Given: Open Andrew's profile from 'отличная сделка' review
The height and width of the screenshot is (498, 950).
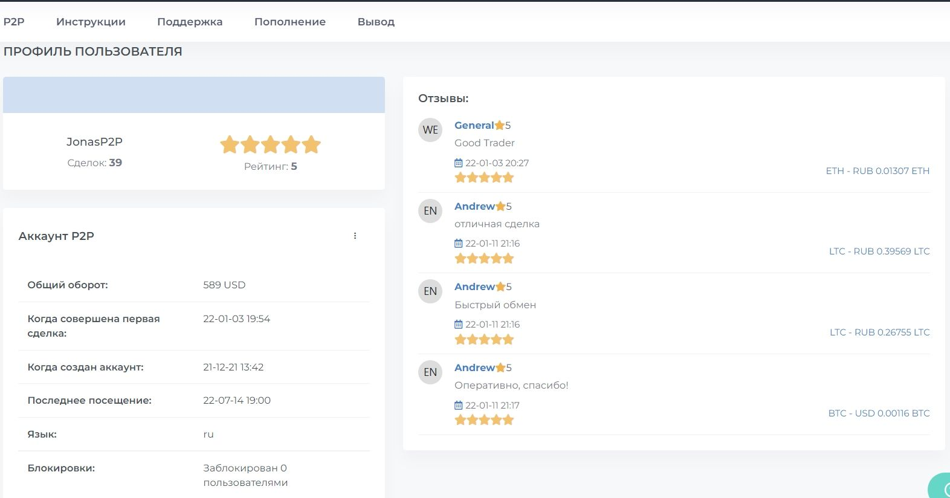Looking at the screenshot, I should (475, 206).
